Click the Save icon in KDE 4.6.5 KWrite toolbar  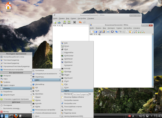(65, 22)
